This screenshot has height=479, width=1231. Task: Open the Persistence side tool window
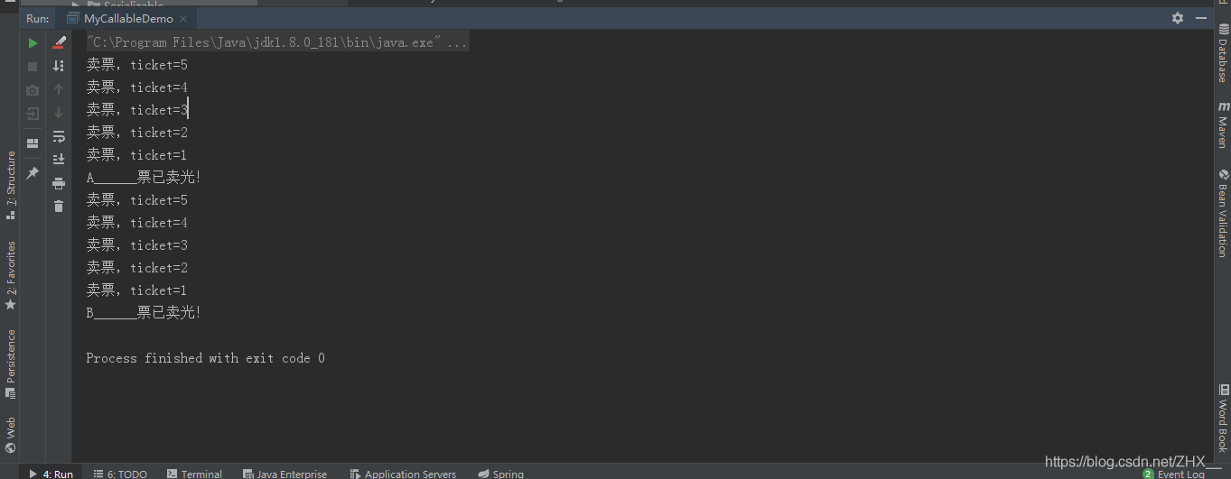click(x=11, y=364)
